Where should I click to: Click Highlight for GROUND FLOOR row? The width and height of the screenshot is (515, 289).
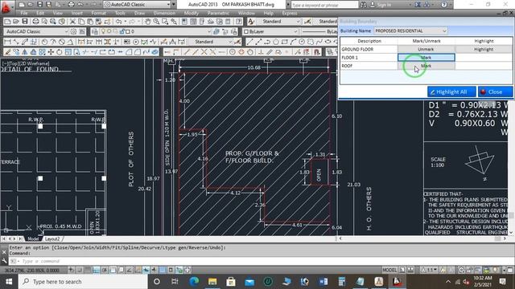click(x=484, y=49)
